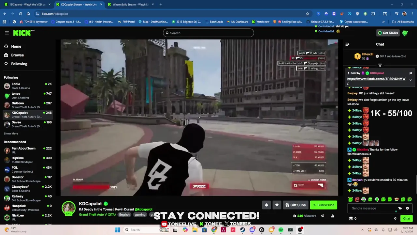Open recommended channel Donator
The image size is (417, 235).
point(27,179)
